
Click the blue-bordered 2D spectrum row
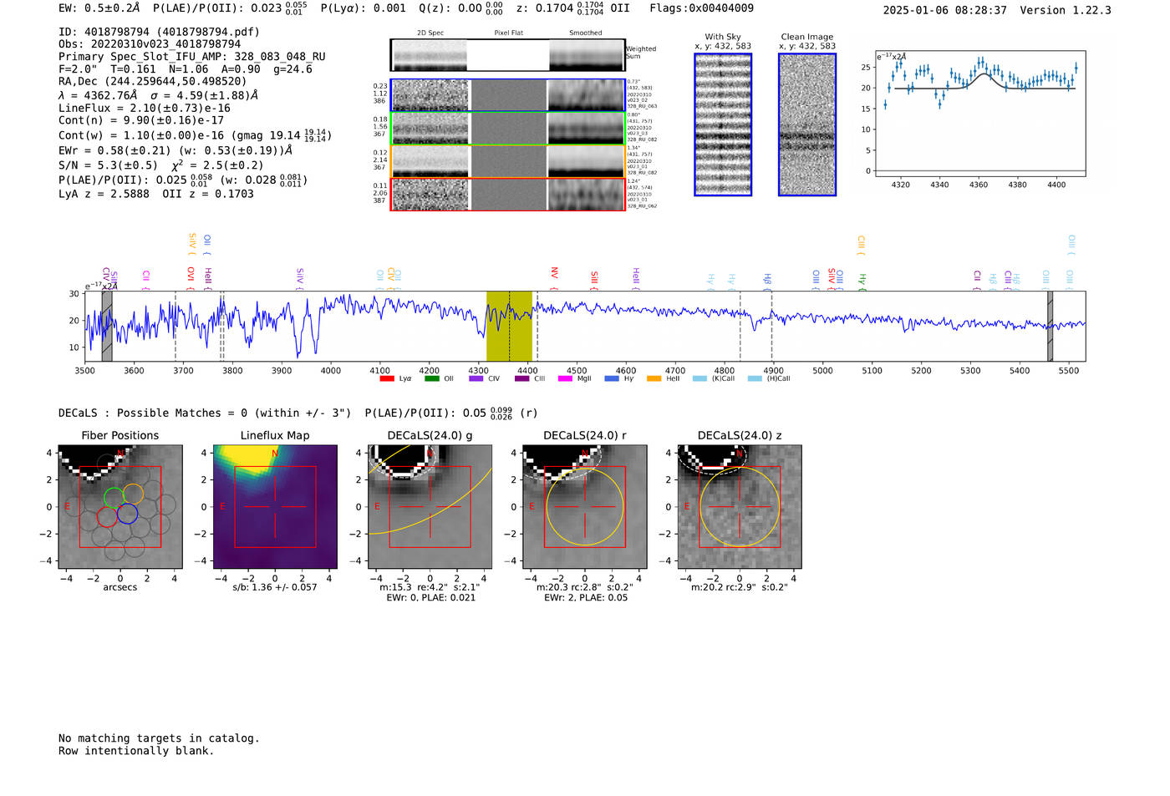[507, 95]
